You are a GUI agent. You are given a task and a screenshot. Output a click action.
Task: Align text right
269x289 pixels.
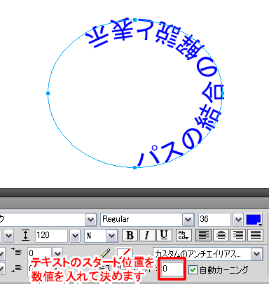coord(238,235)
